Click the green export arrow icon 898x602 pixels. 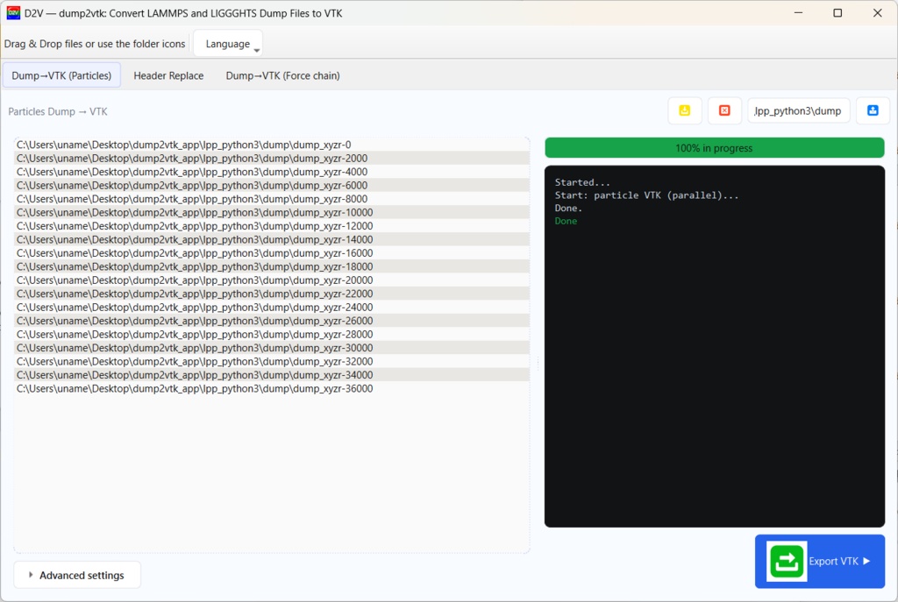click(x=787, y=561)
